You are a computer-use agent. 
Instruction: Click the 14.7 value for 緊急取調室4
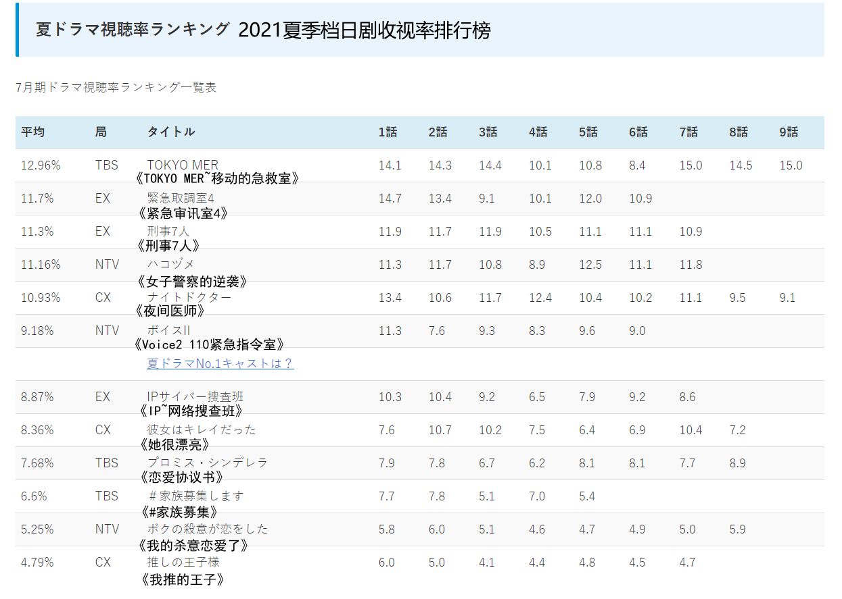[390, 199]
